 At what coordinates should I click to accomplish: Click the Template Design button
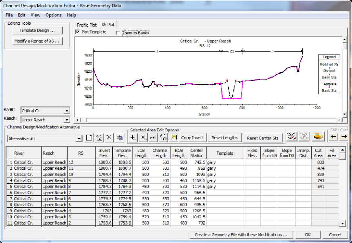(x=37, y=30)
